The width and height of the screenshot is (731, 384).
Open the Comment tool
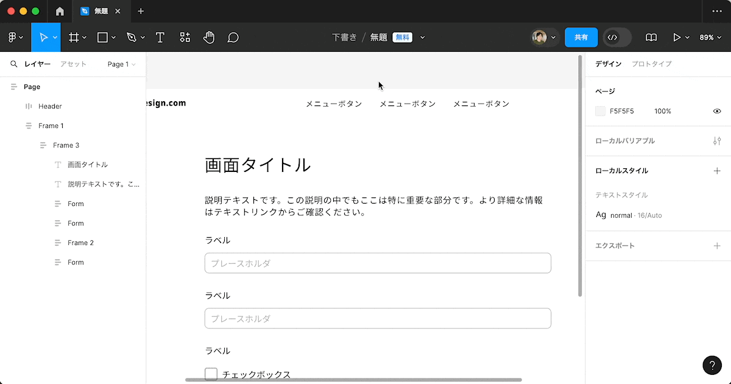(233, 37)
